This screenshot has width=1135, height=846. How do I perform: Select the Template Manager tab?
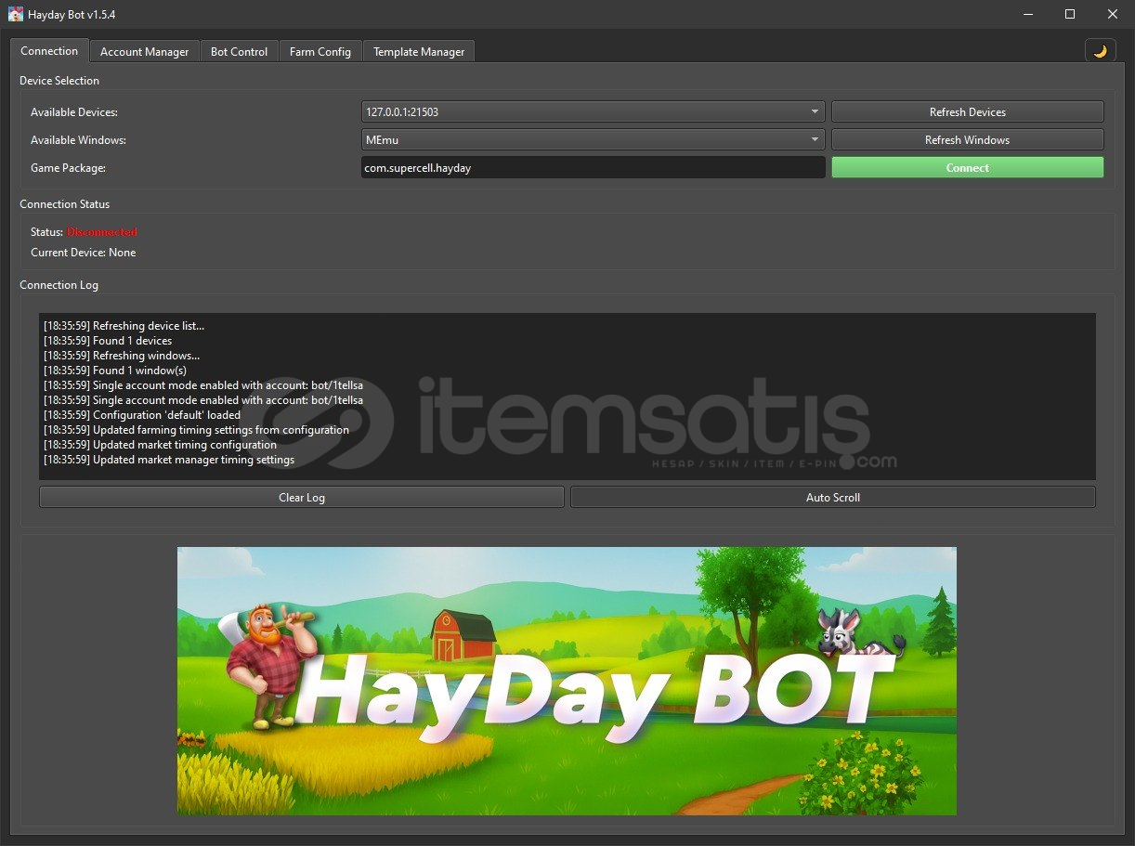click(x=418, y=52)
